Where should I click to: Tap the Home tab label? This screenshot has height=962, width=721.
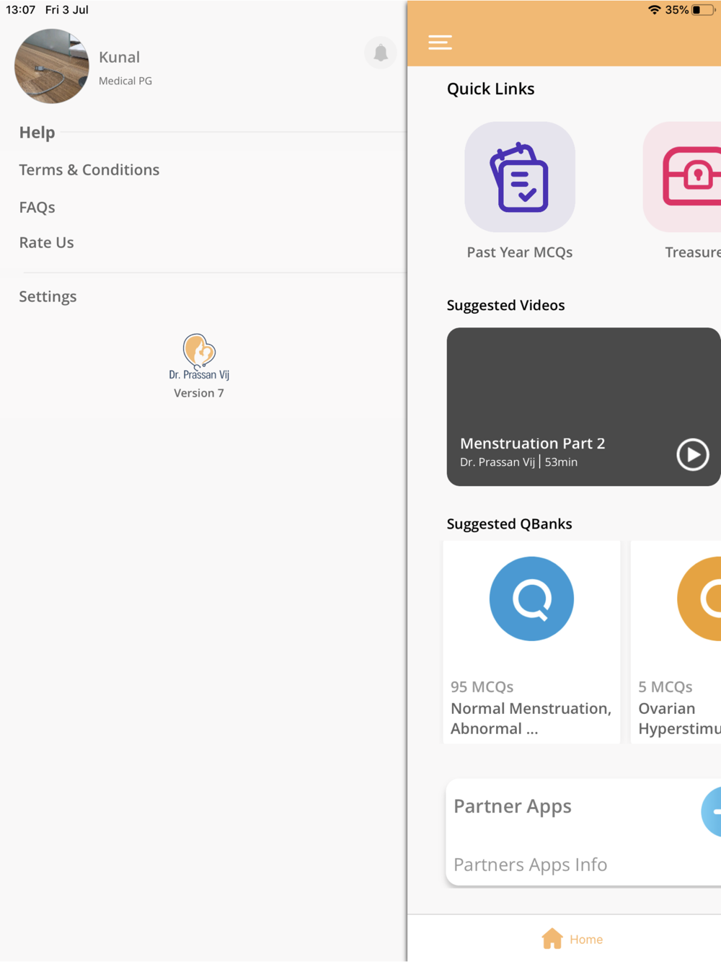click(x=586, y=939)
